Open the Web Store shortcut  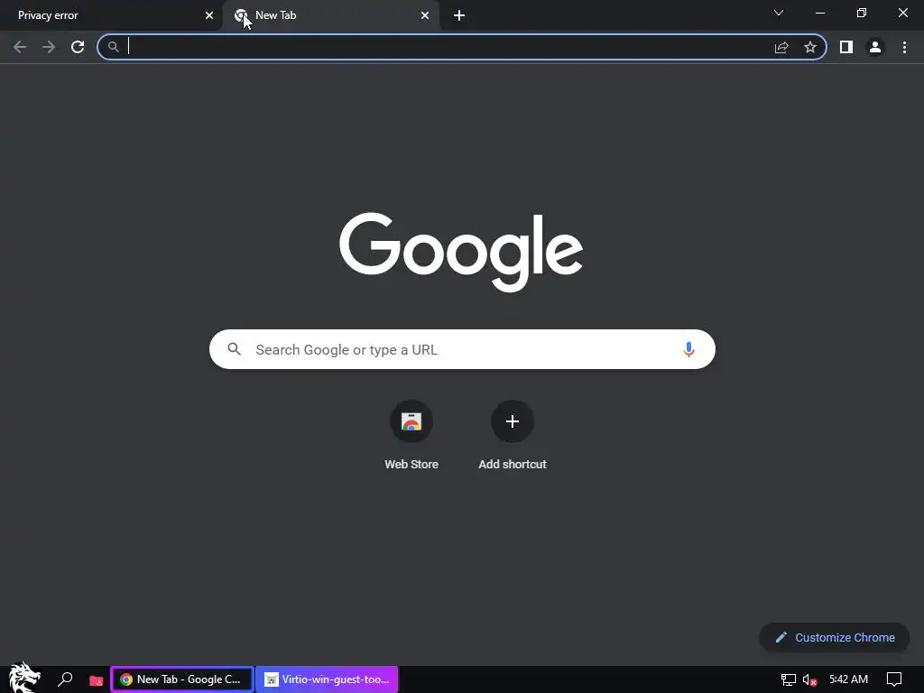click(411, 435)
